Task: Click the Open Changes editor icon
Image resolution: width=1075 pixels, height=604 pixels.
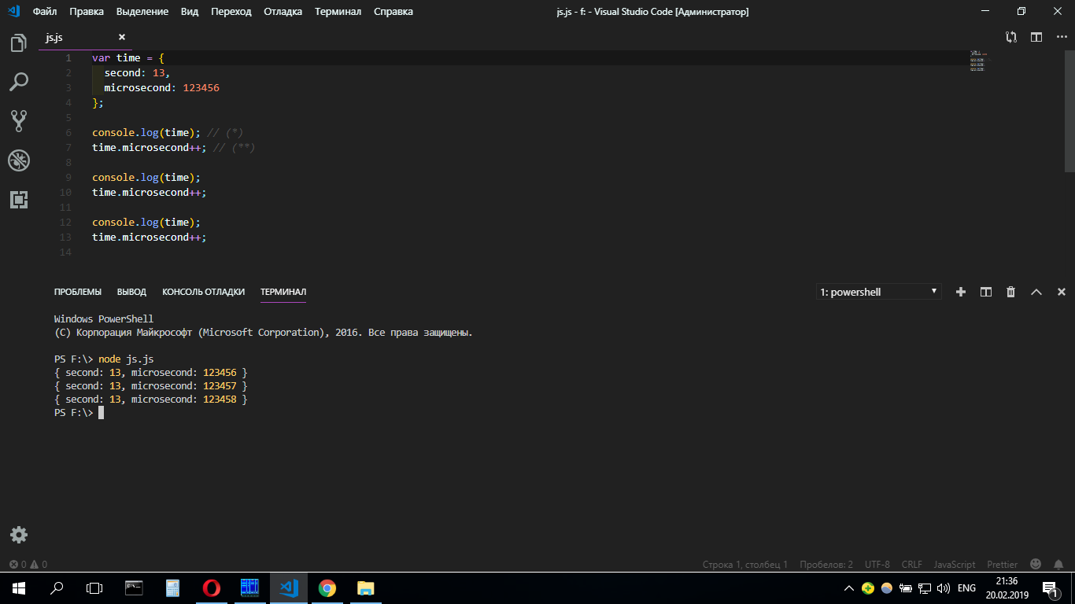Action: (x=1011, y=37)
